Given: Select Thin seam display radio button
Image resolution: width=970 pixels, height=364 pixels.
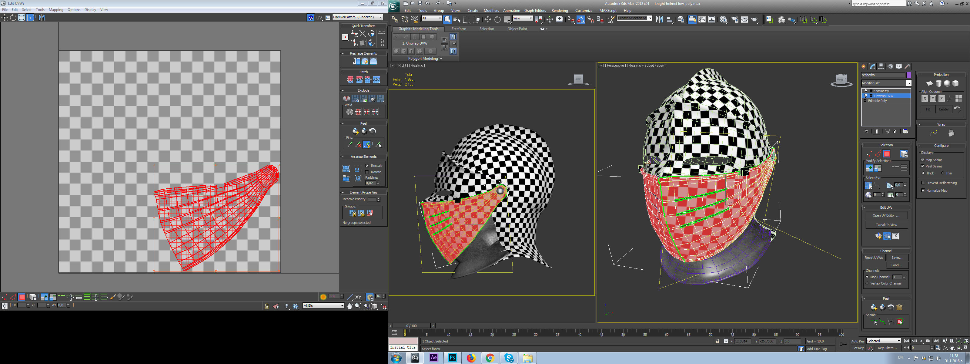Looking at the screenshot, I should point(942,173).
